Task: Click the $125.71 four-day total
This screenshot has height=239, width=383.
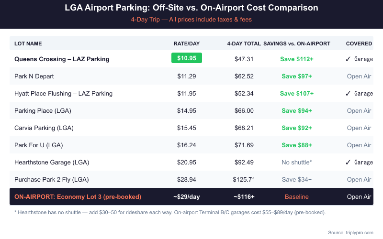Action: 244,180
